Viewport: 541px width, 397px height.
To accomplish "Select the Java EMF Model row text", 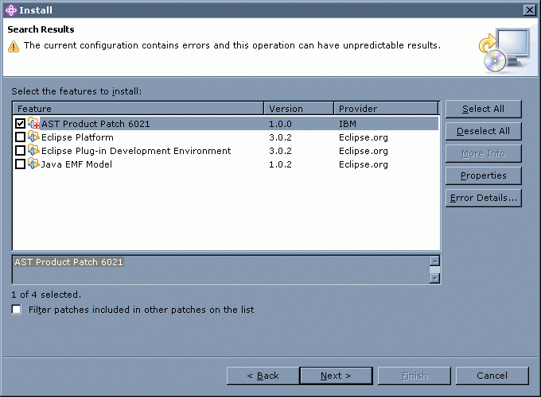I will pyautogui.click(x=76, y=164).
